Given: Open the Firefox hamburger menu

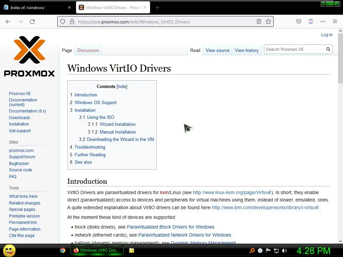Looking at the screenshot, I should 335,21.
